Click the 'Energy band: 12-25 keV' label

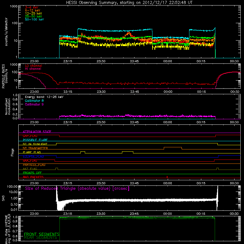pyautogui.click(x=44, y=97)
